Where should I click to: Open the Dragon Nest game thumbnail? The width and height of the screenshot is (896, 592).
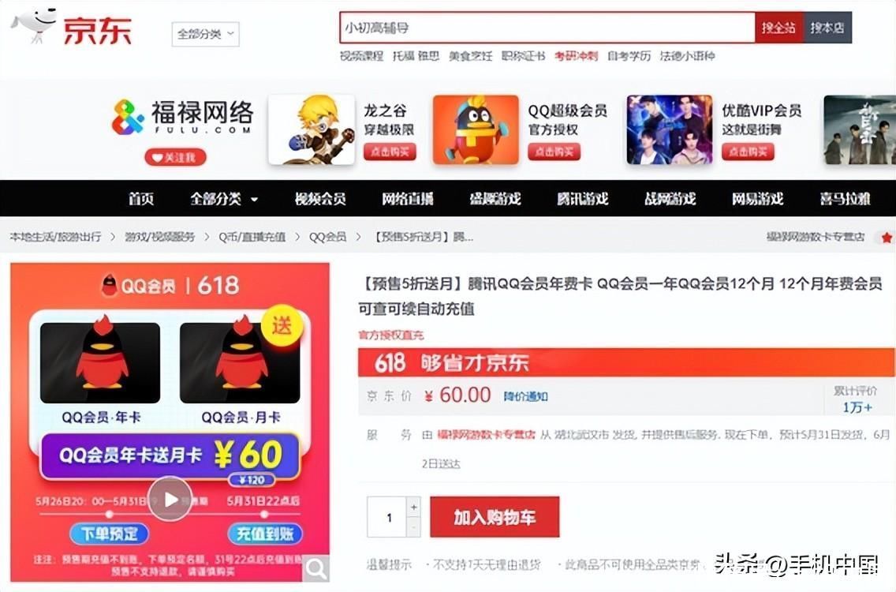312,129
